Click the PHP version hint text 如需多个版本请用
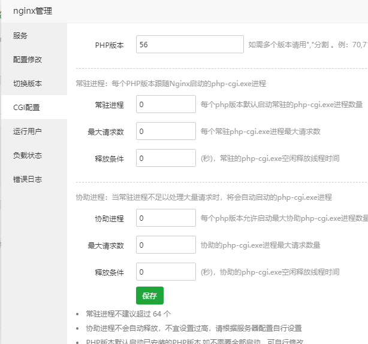 pos(308,44)
